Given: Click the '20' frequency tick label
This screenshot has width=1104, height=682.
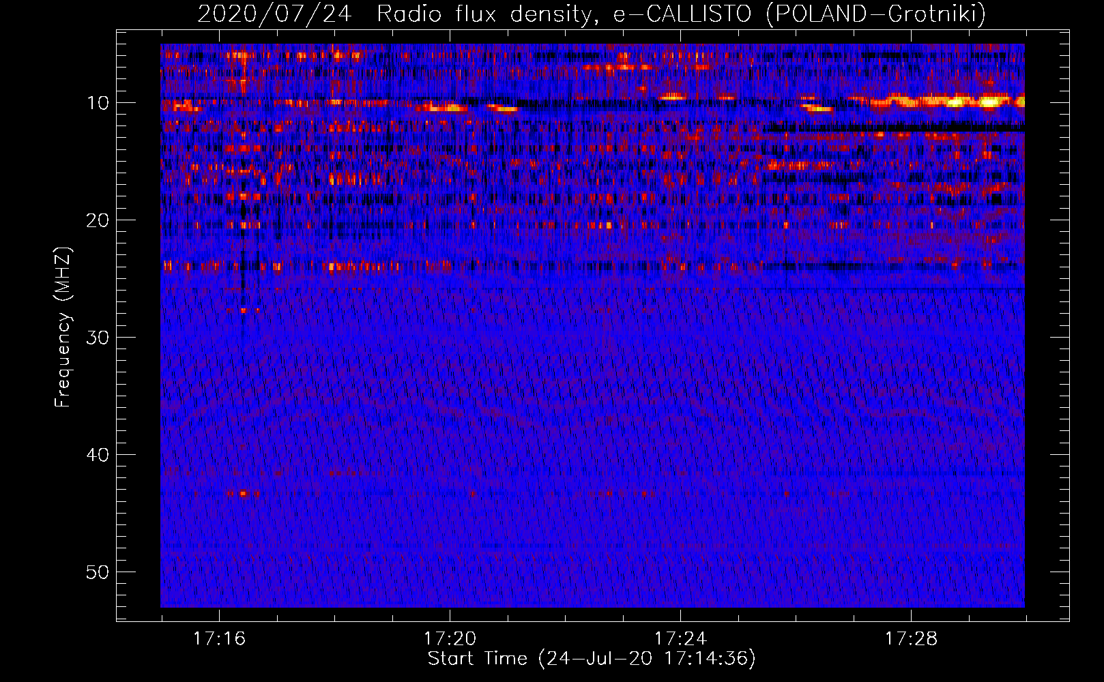Looking at the screenshot, I should pyautogui.click(x=98, y=220).
